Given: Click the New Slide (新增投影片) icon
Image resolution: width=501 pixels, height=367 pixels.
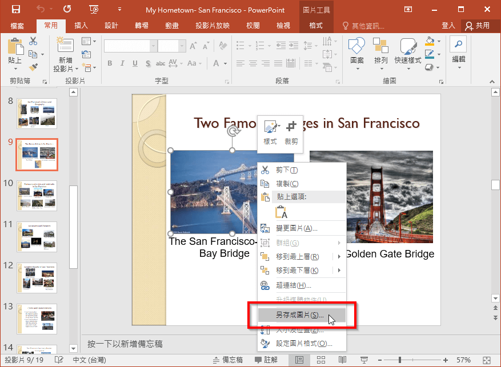Looking at the screenshot, I should 65,47.
